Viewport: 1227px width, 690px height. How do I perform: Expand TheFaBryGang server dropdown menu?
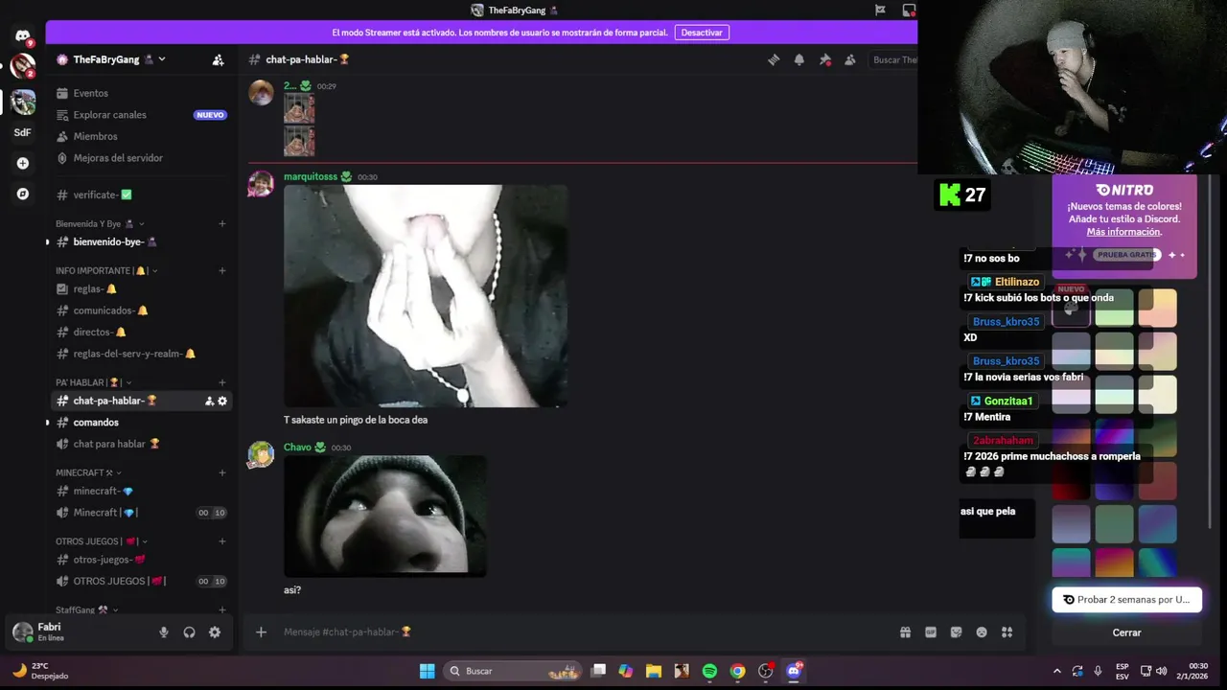coord(161,59)
